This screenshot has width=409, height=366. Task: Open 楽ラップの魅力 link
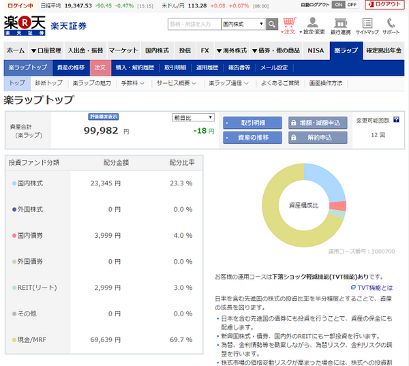point(92,83)
